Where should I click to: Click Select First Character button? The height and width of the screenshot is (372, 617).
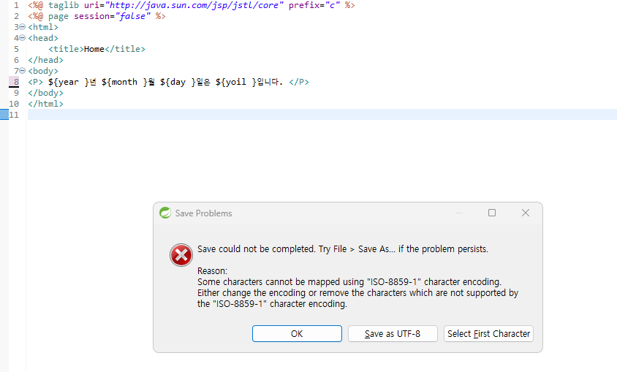[488, 333]
